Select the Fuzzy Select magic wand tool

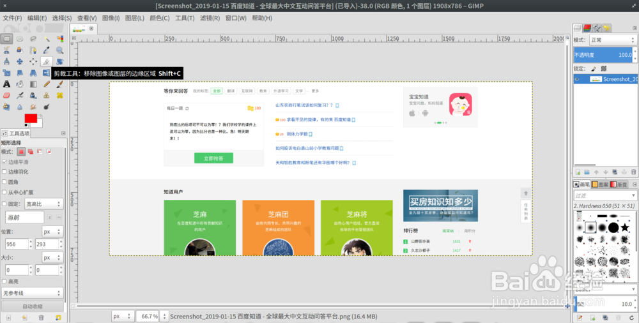pos(47,39)
